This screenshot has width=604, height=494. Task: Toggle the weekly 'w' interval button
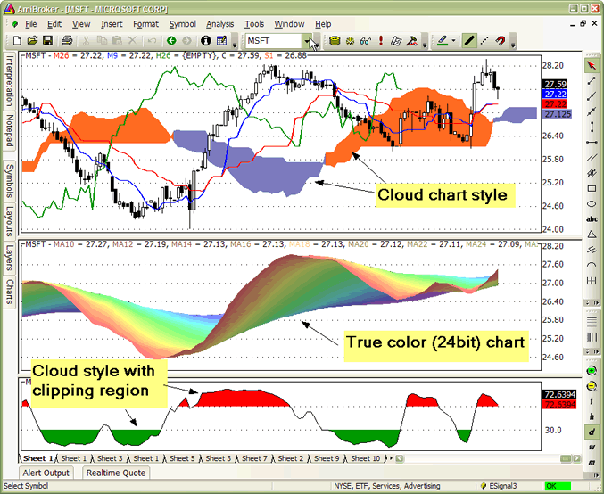(592, 449)
